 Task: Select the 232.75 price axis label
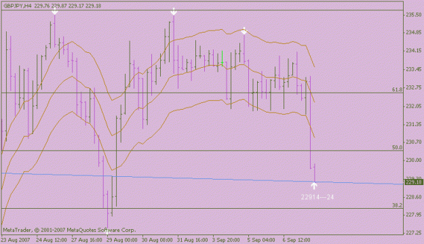tap(414, 87)
